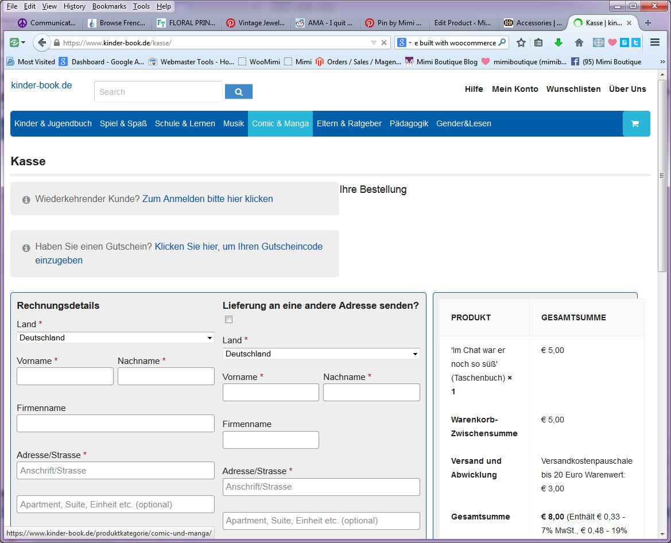
Task: Tick the ship to different address checkbox
Action: [x=229, y=320]
